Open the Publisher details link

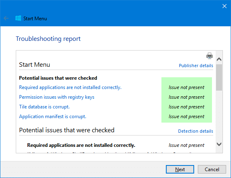(x=196, y=66)
